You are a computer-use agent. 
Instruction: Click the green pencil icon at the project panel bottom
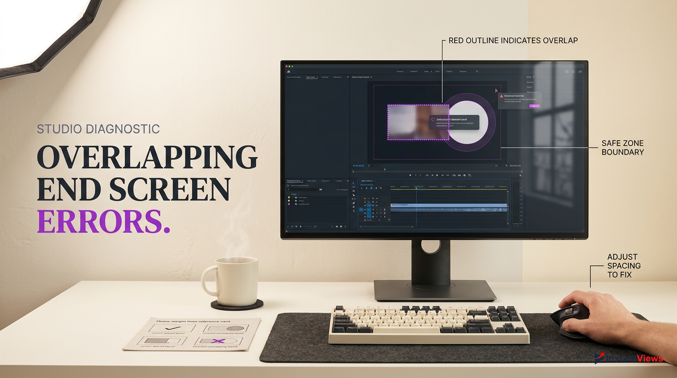coord(288,226)
